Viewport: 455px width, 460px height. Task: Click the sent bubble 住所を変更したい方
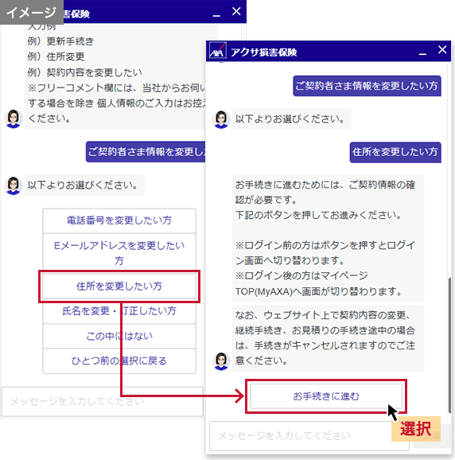[395, 152]
